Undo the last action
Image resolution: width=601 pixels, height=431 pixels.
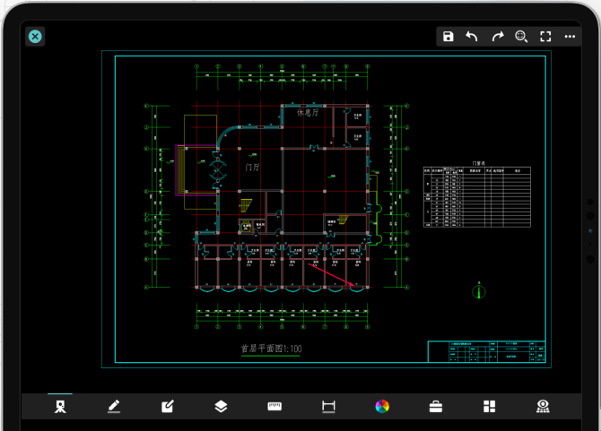click(x=472, y=37)
